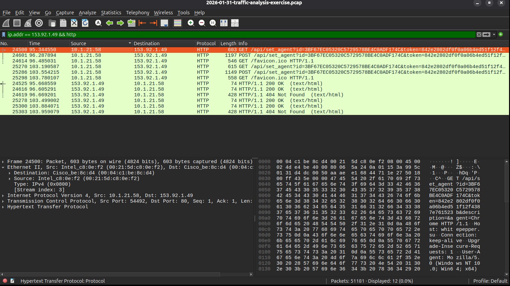Sort packets by Protocol column header

[x=207, y=44]
